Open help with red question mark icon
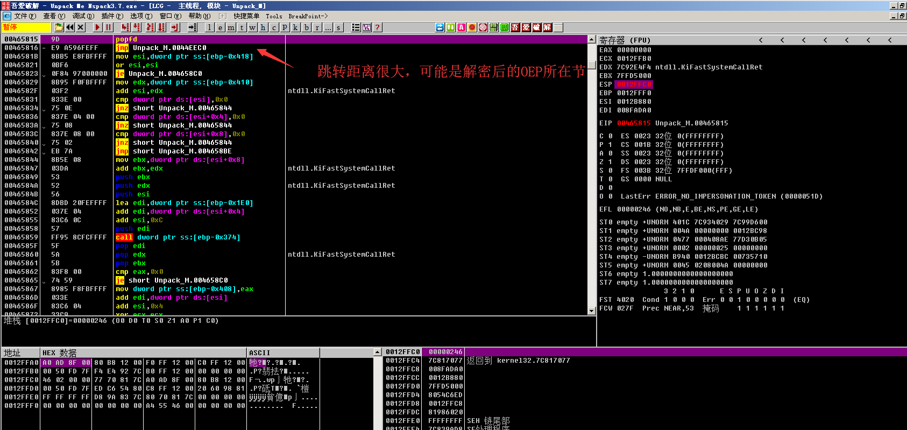907x430 pixels. 377,27
